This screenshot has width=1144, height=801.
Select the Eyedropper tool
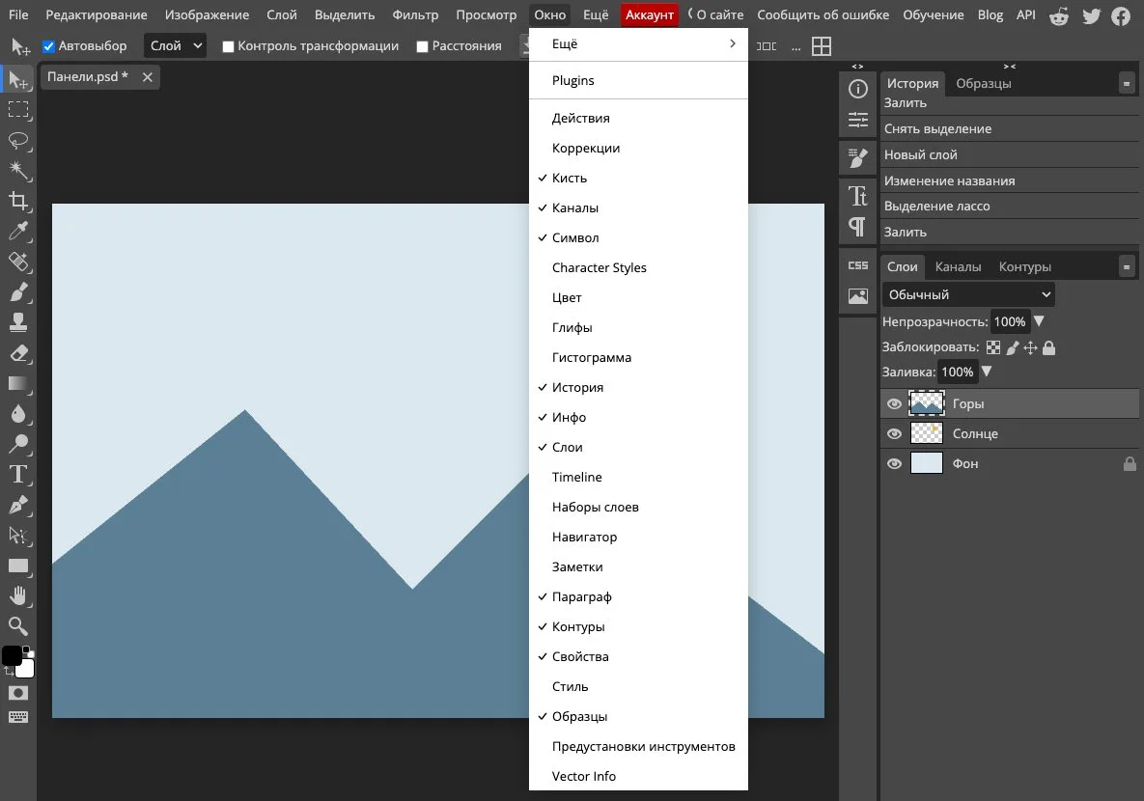18,232
